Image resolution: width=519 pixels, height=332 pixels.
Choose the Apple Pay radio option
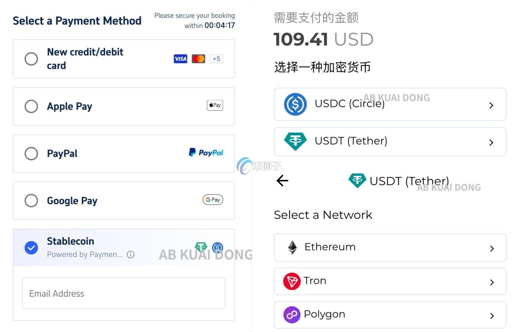(x=31, y=106)
